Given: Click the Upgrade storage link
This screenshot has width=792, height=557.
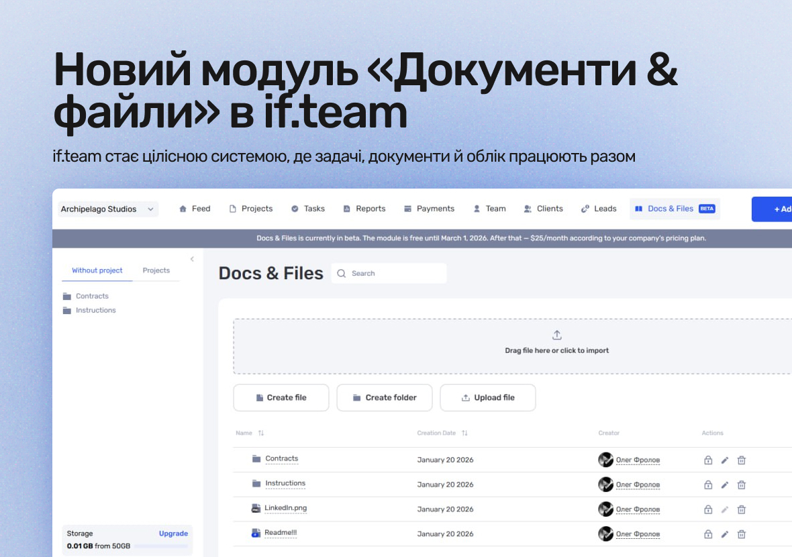Looking at the screenshot, I should (x=173, y=534).
